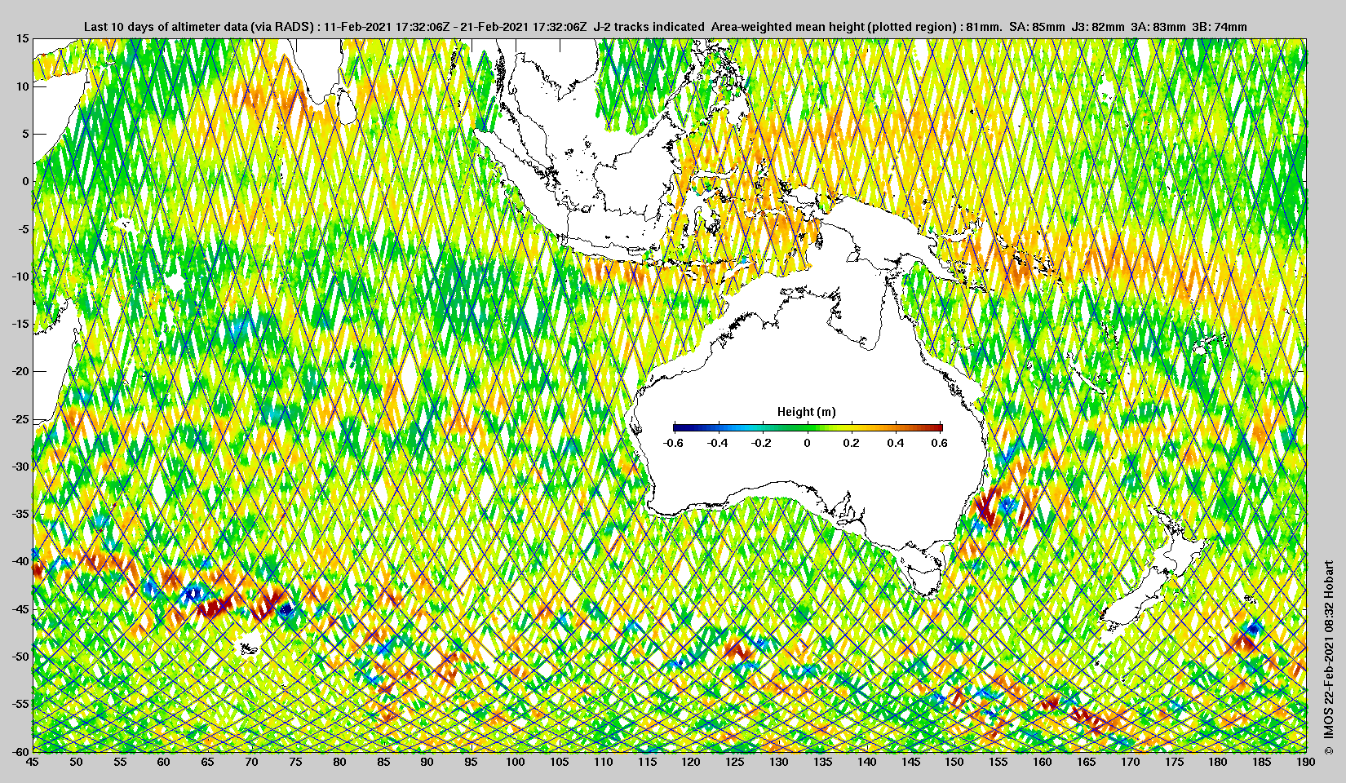Click the -0.2 colorbar tick label
The height and width of the screenshot is (783, 1346).
point(761,443)
